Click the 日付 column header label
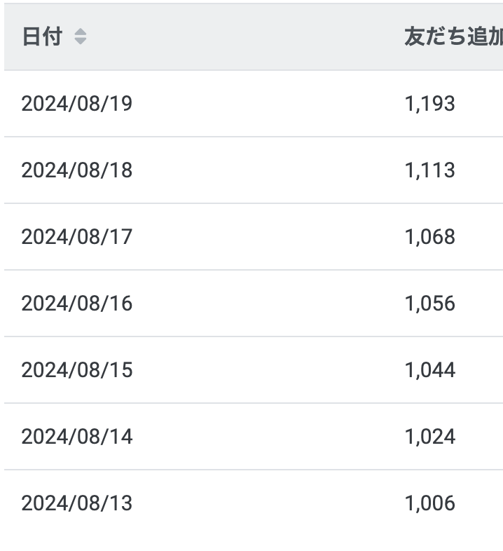Image resolution: width=503 pixels, height=551 pixels. (42, 36)
